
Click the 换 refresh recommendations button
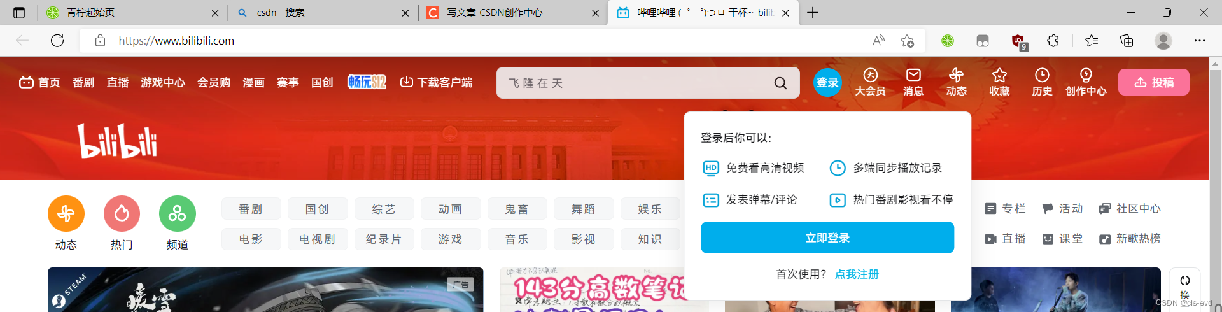1184,288
